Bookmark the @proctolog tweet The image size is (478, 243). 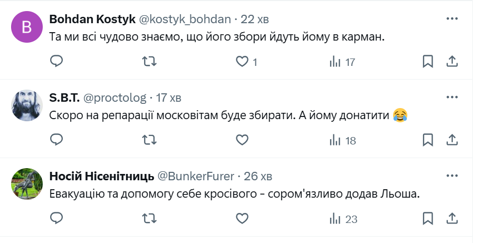pyautogui.click(x=428, y=140)
